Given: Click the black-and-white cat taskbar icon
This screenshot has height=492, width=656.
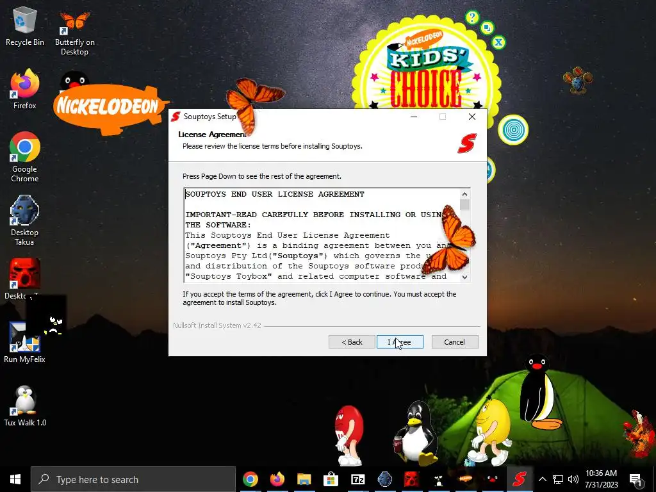Looking at the screenshot, I should (x=438, y=479).
